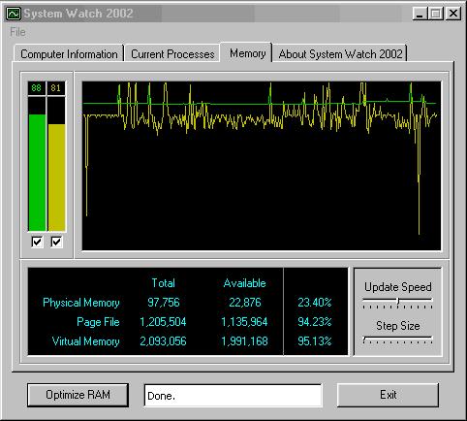
Task: Click the 94.23% percentage value
Action: (315, 322)
